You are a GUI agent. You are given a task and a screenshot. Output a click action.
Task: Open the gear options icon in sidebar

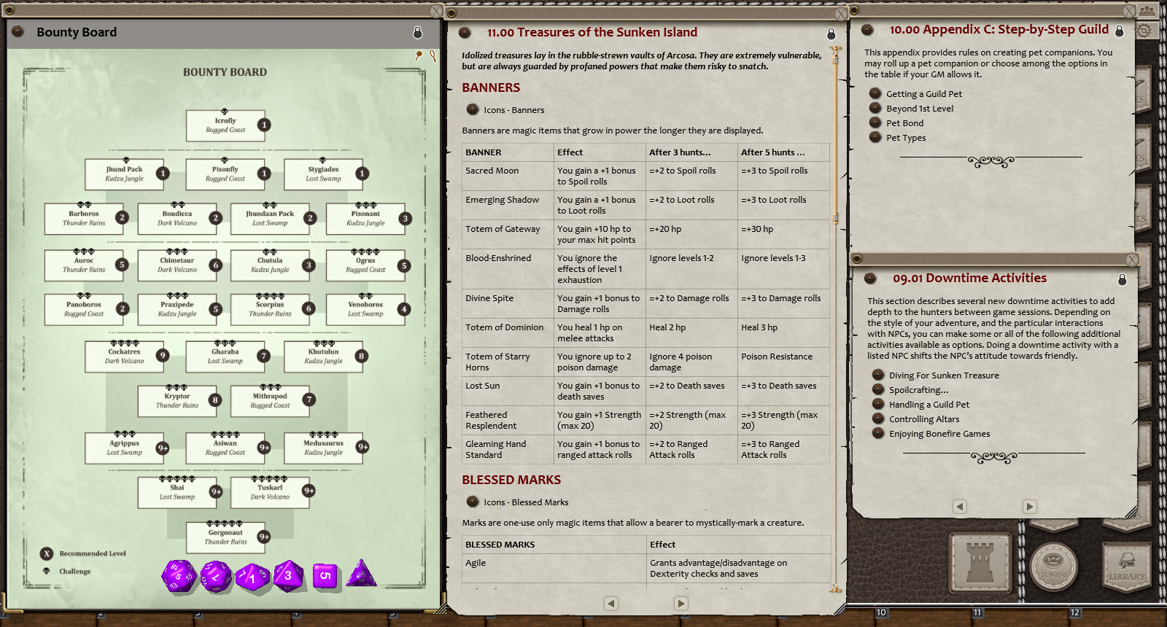1144,31
